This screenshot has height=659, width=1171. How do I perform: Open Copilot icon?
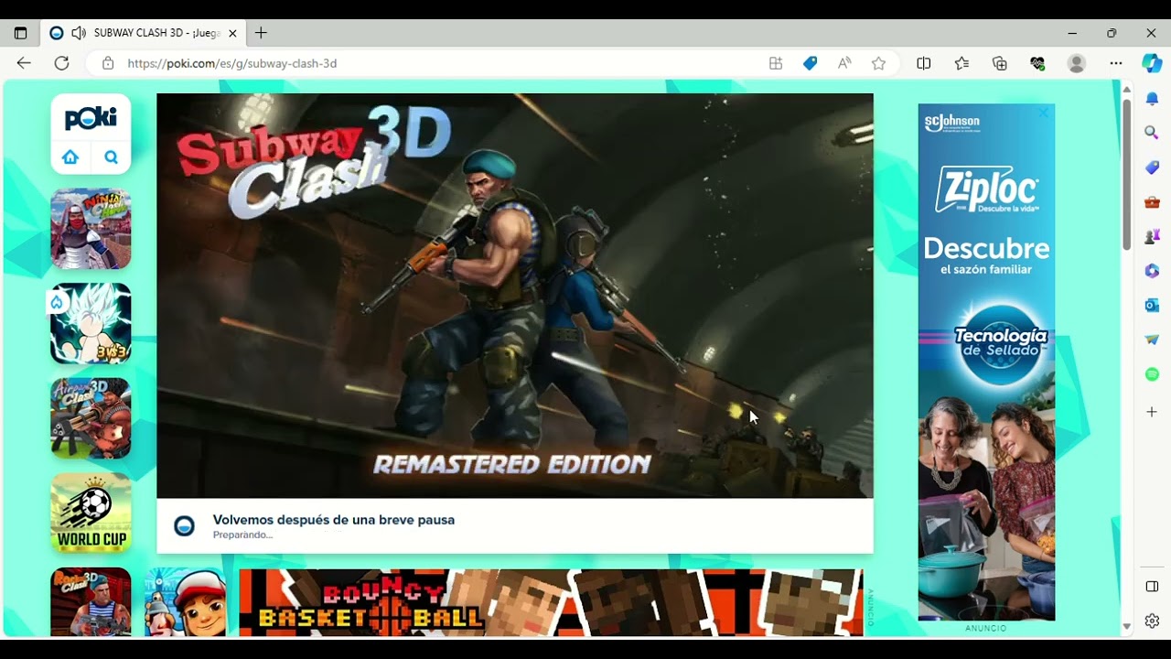pos(1152,63)
